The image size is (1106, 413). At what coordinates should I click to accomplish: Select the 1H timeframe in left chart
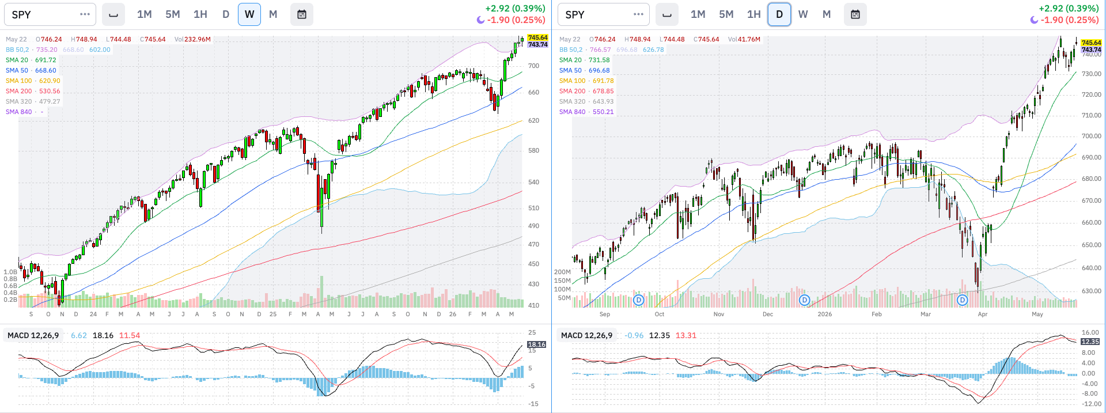pyautogui.click(x=200, y=14)
